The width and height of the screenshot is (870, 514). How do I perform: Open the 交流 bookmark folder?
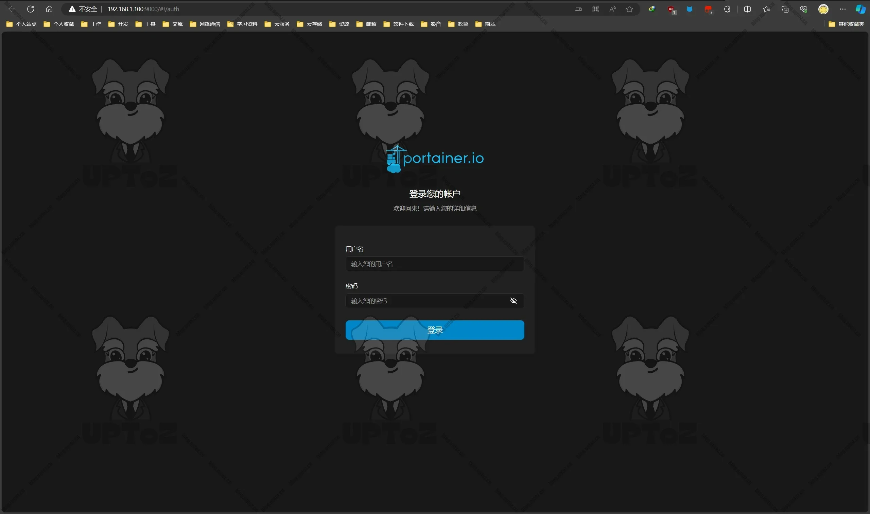pos(173,24)
